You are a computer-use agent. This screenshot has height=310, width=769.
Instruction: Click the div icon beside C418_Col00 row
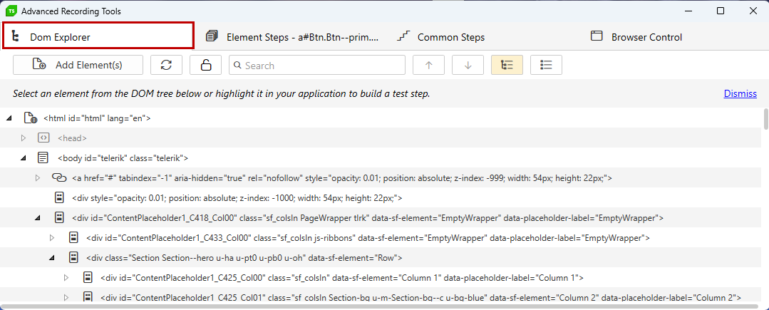click(x=59, y=218)
